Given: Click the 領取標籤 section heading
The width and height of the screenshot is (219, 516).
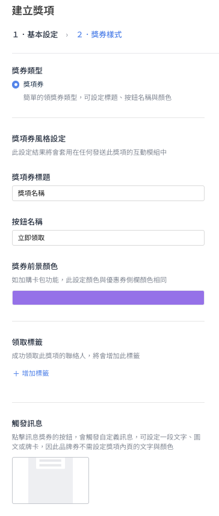Looking at the screenshot, I should [27, 342].
